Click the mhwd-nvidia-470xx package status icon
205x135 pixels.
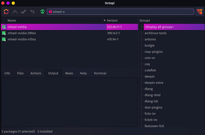click(4, 39)
